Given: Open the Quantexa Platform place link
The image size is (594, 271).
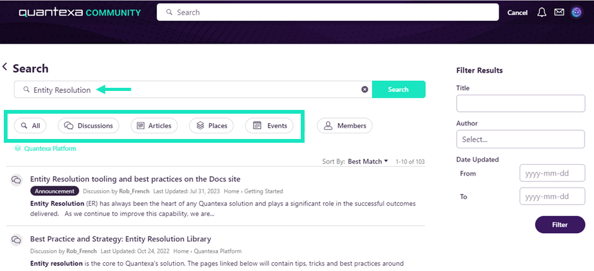Looking at the screenshot, I should [50, 148].
